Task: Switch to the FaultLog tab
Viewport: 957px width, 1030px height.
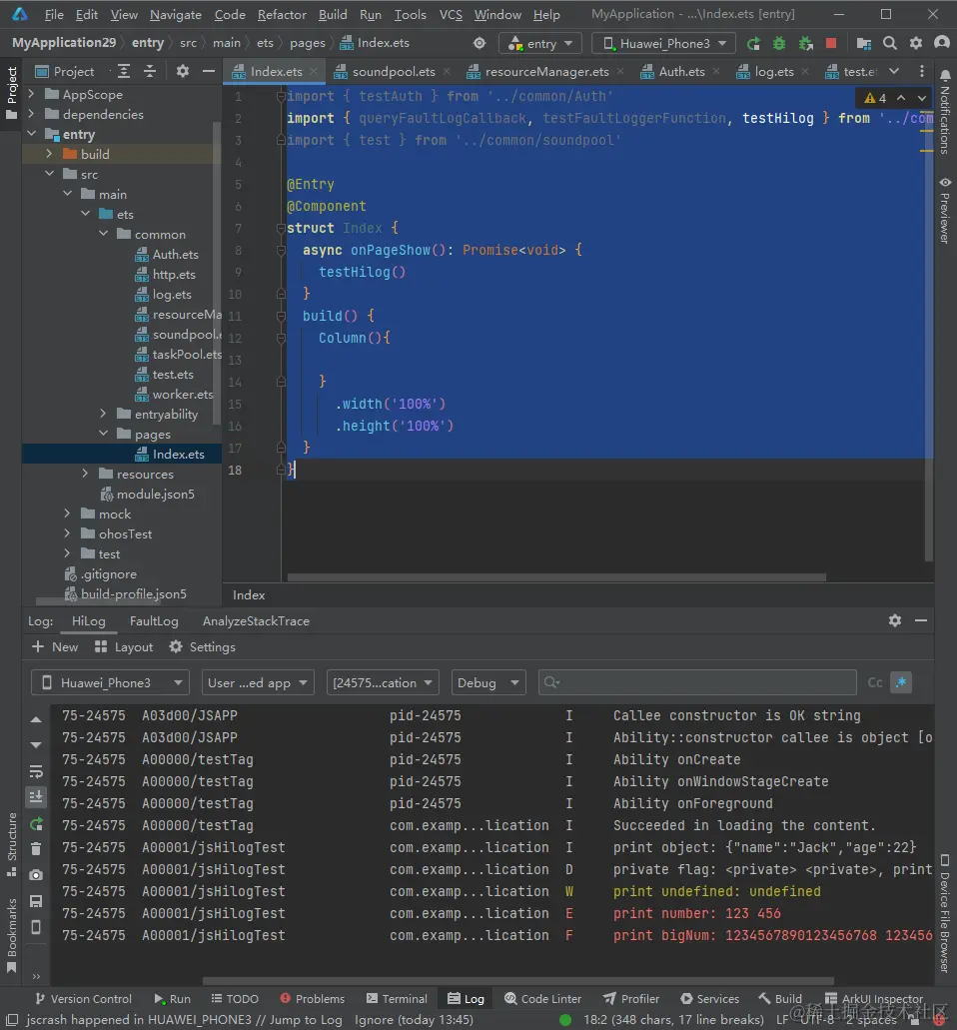Action: click(154, 620)
